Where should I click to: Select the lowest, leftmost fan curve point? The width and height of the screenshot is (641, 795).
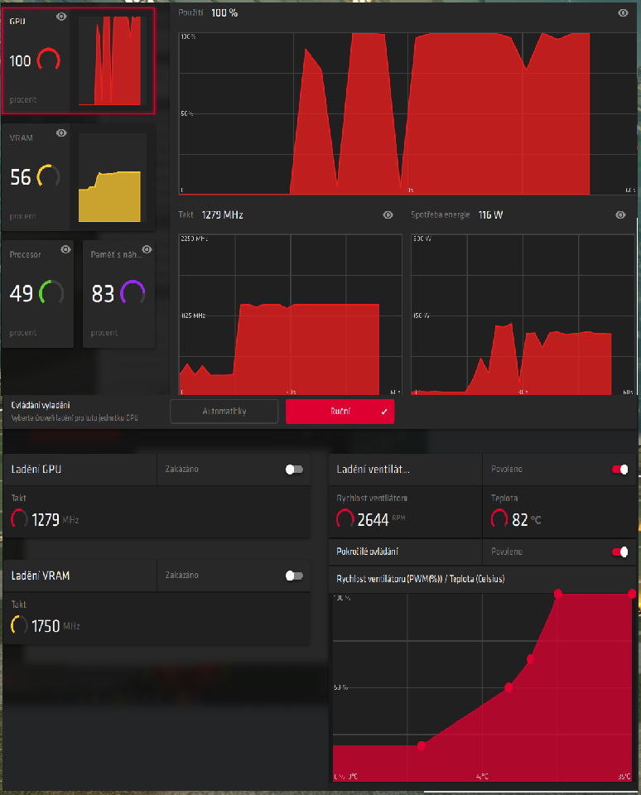422,746
